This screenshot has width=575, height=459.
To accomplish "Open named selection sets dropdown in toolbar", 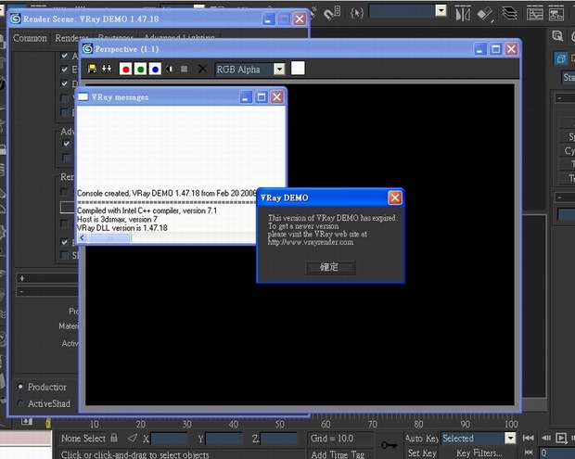I will (x=441, y=10).
